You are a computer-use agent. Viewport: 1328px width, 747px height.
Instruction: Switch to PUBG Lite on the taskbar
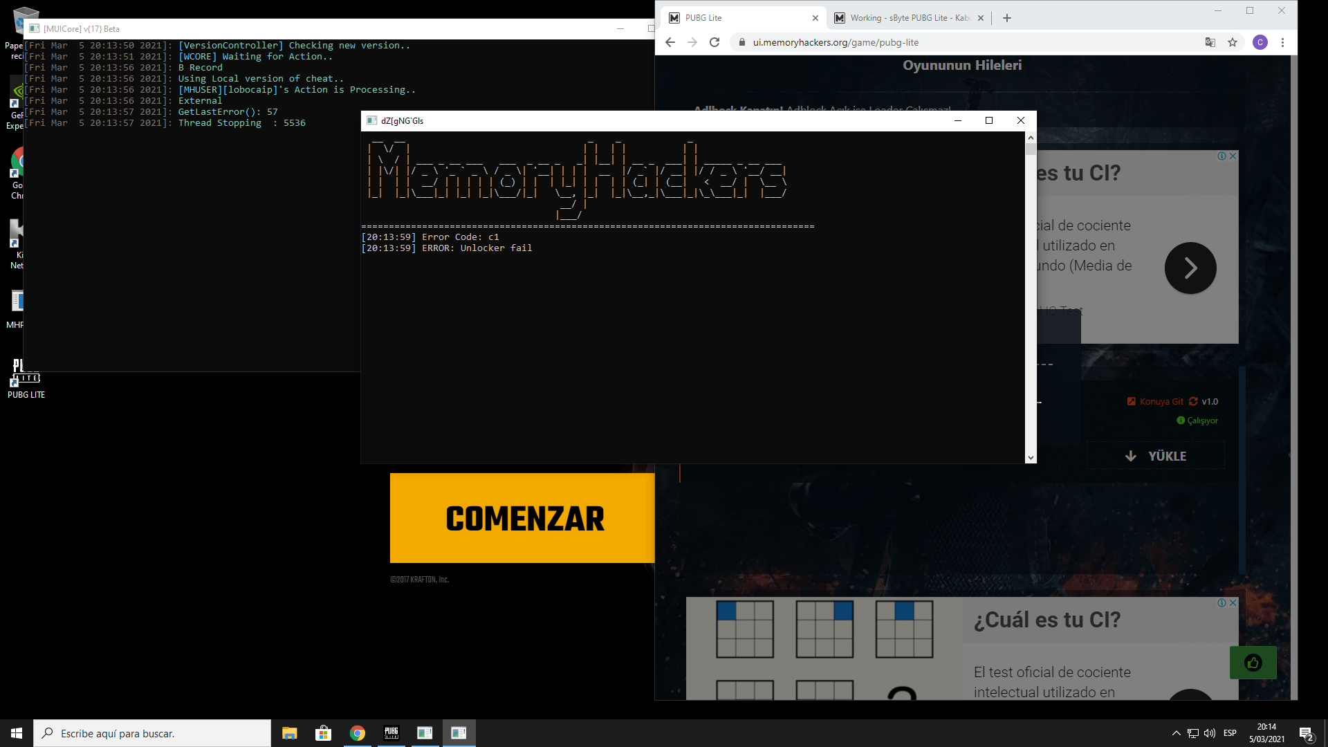pos(391,733)
